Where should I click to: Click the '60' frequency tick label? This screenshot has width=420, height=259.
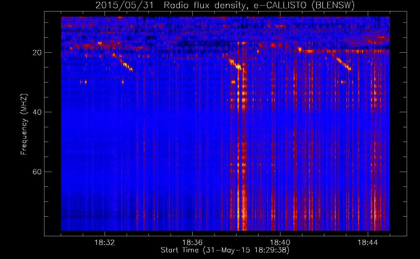pos(37,172)
